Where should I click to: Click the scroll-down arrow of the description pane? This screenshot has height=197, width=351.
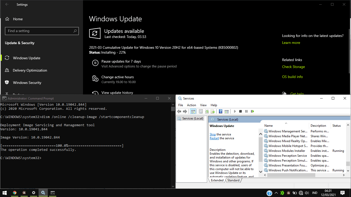point(261,171)
